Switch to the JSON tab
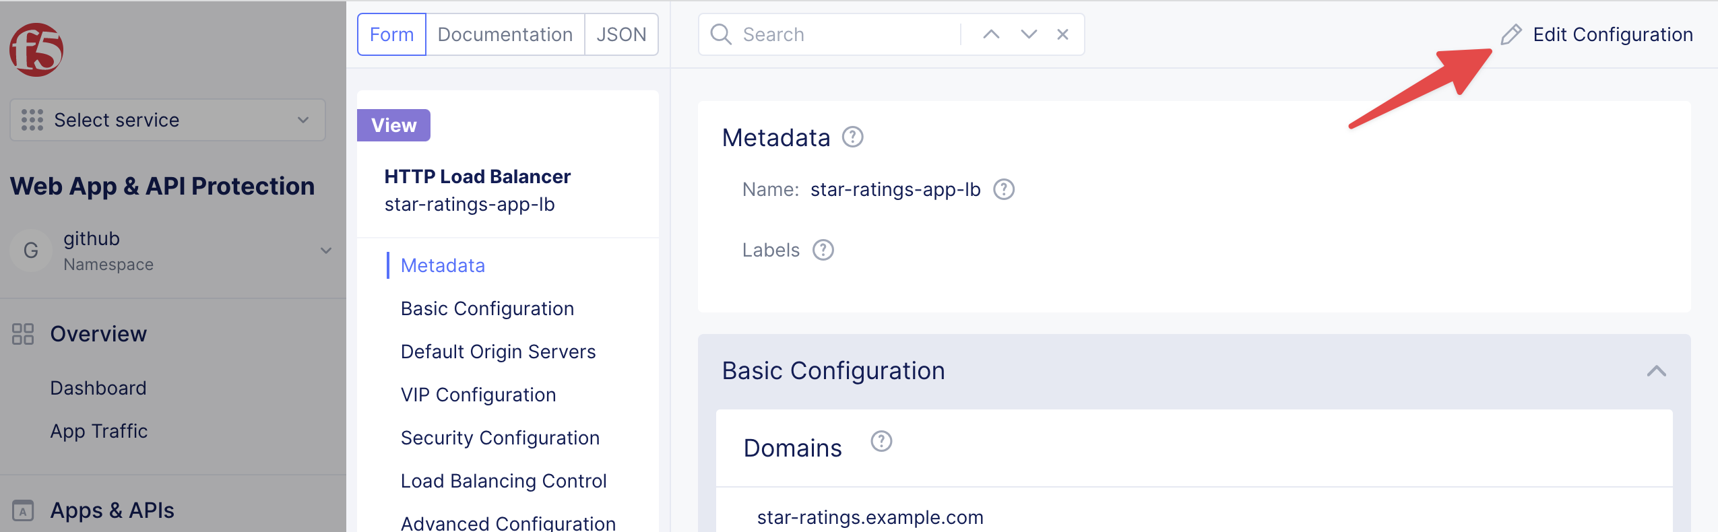Viewport: 1718px width, 532px height. 621,34
